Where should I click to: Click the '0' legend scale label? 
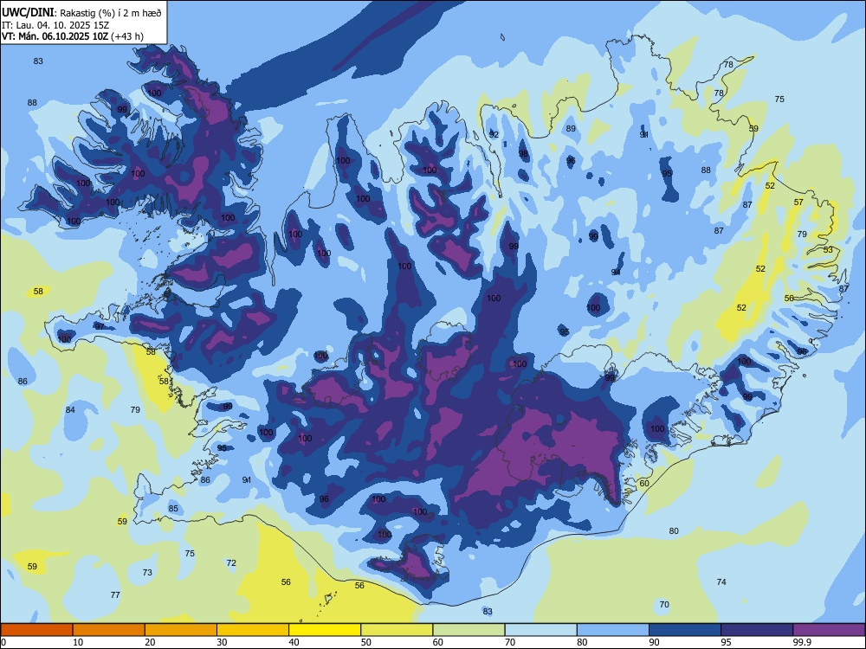[x=3, y=642]
